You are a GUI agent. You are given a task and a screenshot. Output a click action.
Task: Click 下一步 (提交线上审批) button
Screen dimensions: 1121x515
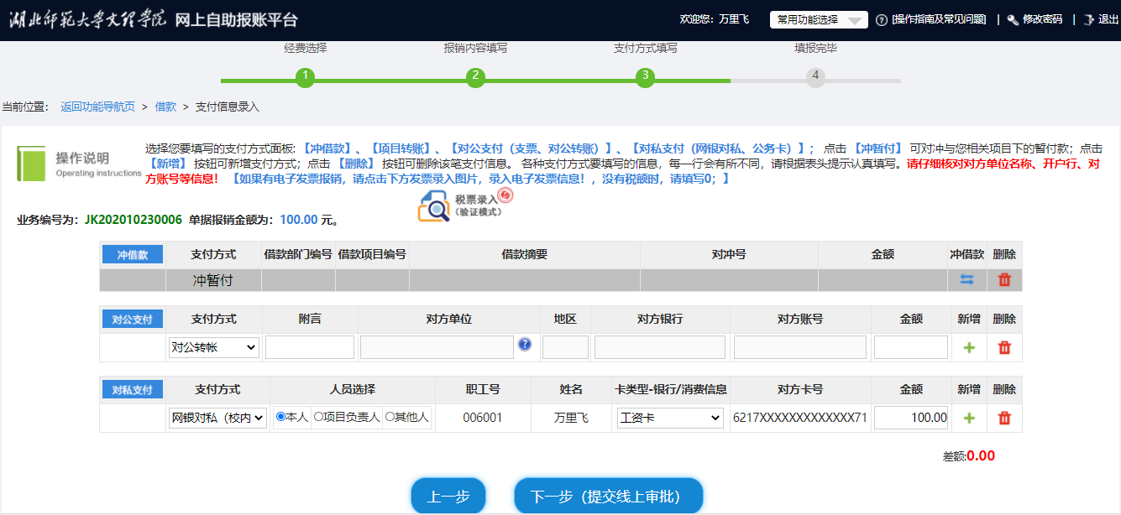pyautogui.click(x=608, y=497)
